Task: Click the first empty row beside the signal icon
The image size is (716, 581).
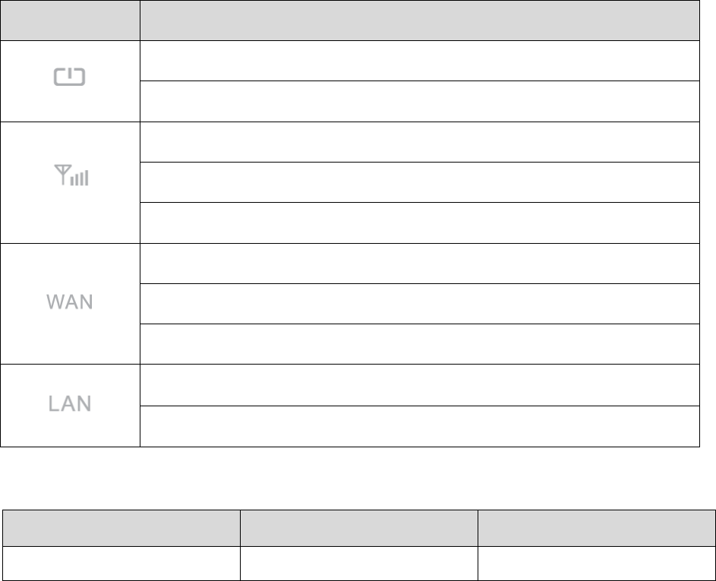Action: (x=419, y=141)
